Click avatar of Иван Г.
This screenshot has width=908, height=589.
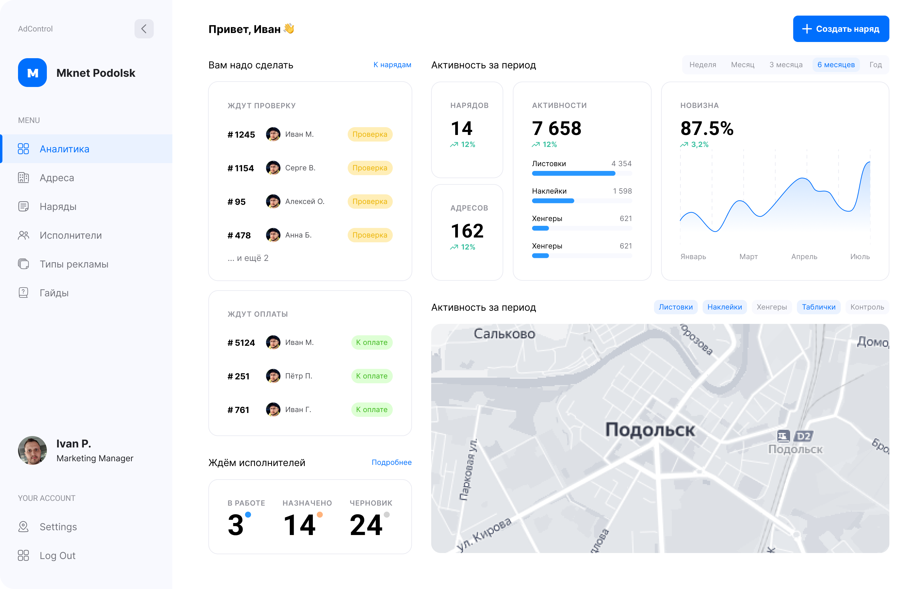(273, 409)
